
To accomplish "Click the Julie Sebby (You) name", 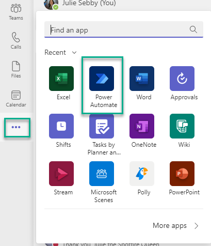I will [89, 3].
